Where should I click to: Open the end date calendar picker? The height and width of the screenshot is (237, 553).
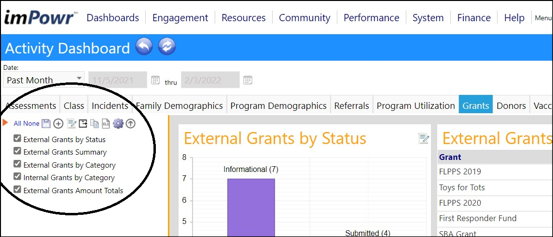coord(248,80)
